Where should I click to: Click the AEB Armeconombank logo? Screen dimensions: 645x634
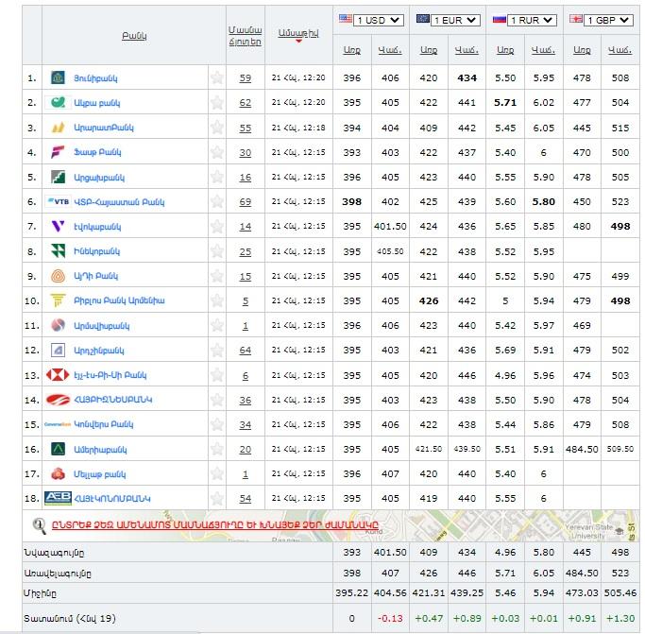point(58,498)
